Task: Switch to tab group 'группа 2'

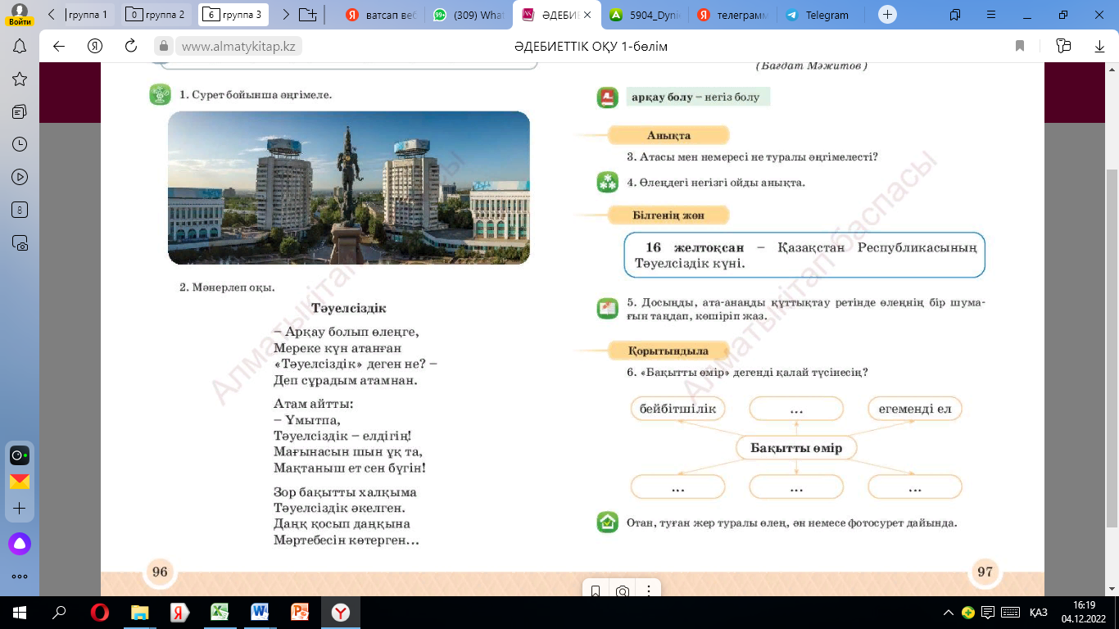Action: (157, 15)
